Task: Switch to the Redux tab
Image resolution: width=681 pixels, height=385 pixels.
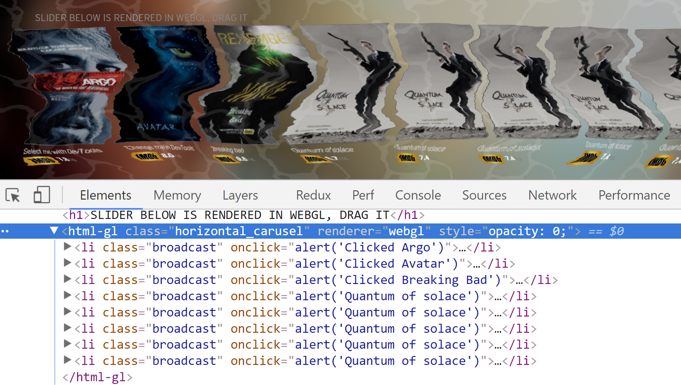Action: pyautogui.click(x=313, y=195)
